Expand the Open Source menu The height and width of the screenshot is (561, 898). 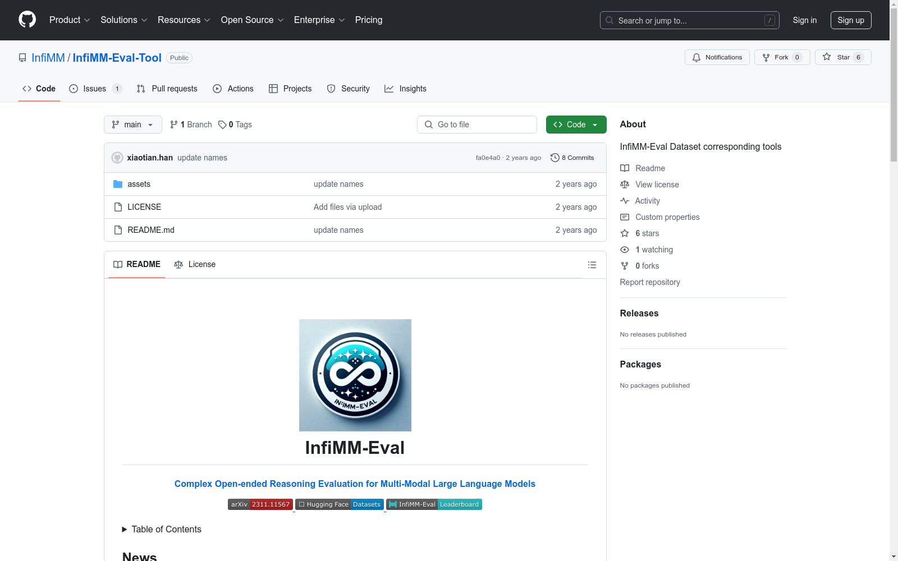[x=253, y=20]
